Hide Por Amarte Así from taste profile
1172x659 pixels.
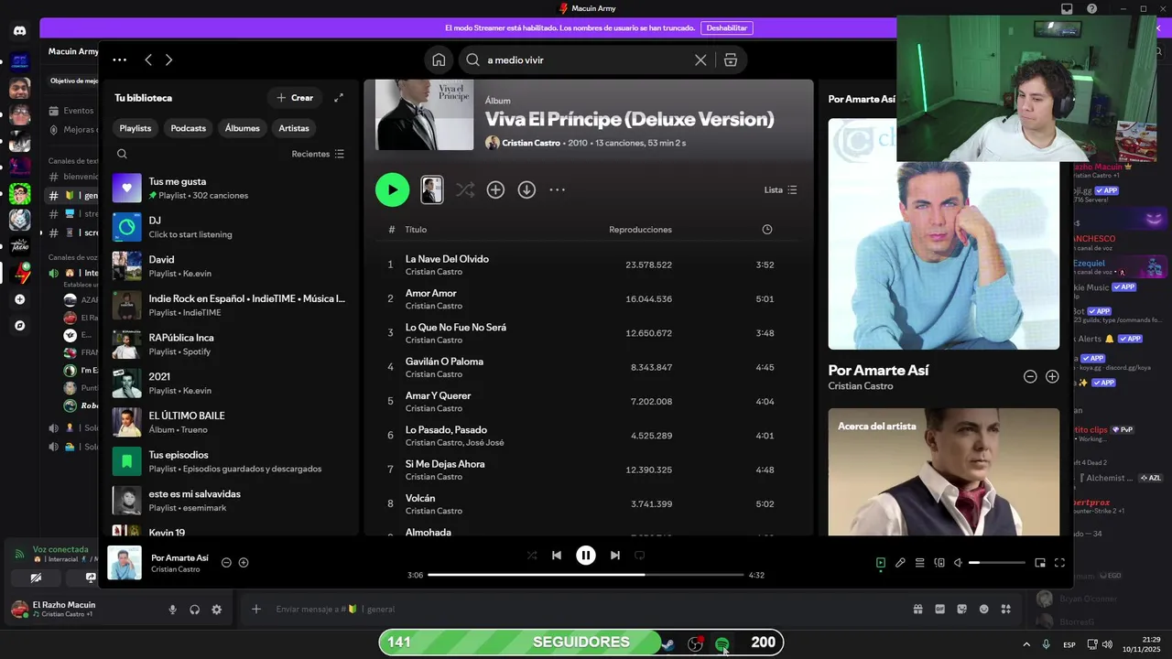click(1030, 376)
